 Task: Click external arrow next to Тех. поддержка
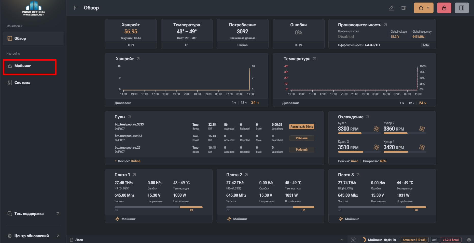coord(58,214)
